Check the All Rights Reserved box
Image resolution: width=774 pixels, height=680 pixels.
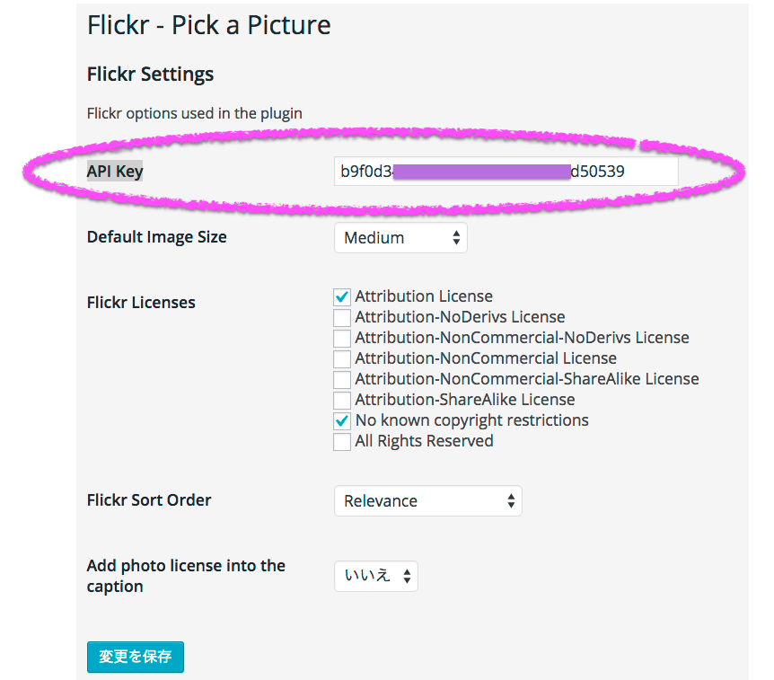click(x=341, y=442)
